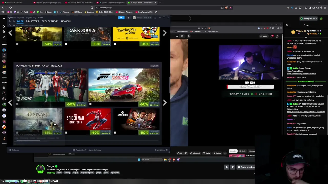Select the leagueoflegends tag under stream title

point(87,173)
